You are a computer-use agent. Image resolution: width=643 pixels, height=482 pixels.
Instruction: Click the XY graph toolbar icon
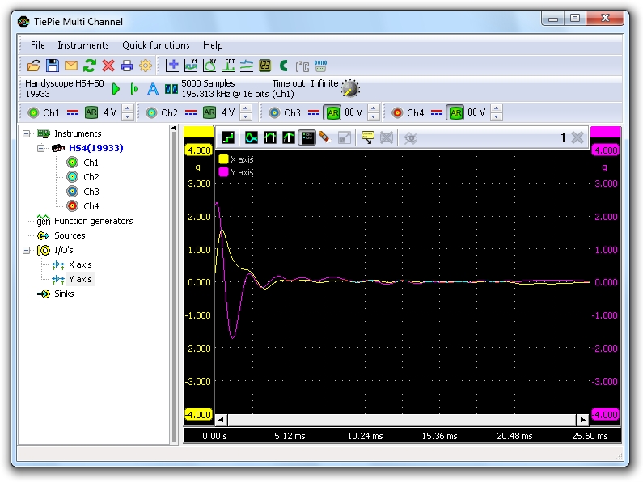209,66
